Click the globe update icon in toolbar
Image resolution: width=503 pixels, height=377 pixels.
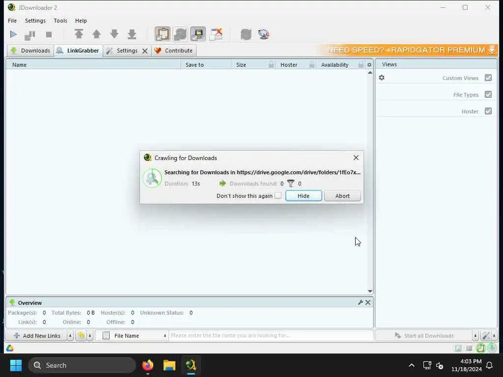click(264, 34)
